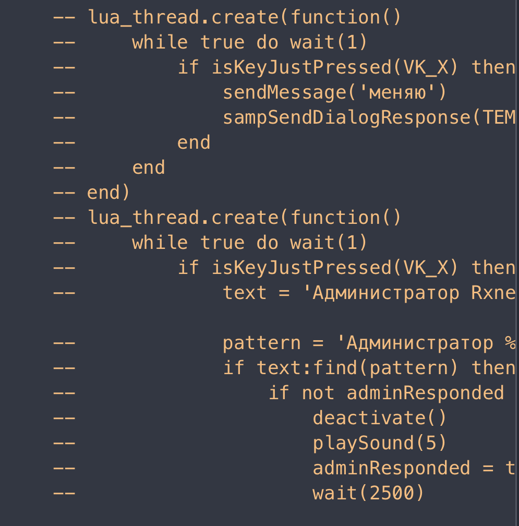Click the sendMessage('меняю') call
Image resolution: width=519 pixels, height=526 pixels.
click(x=334, y=92)
